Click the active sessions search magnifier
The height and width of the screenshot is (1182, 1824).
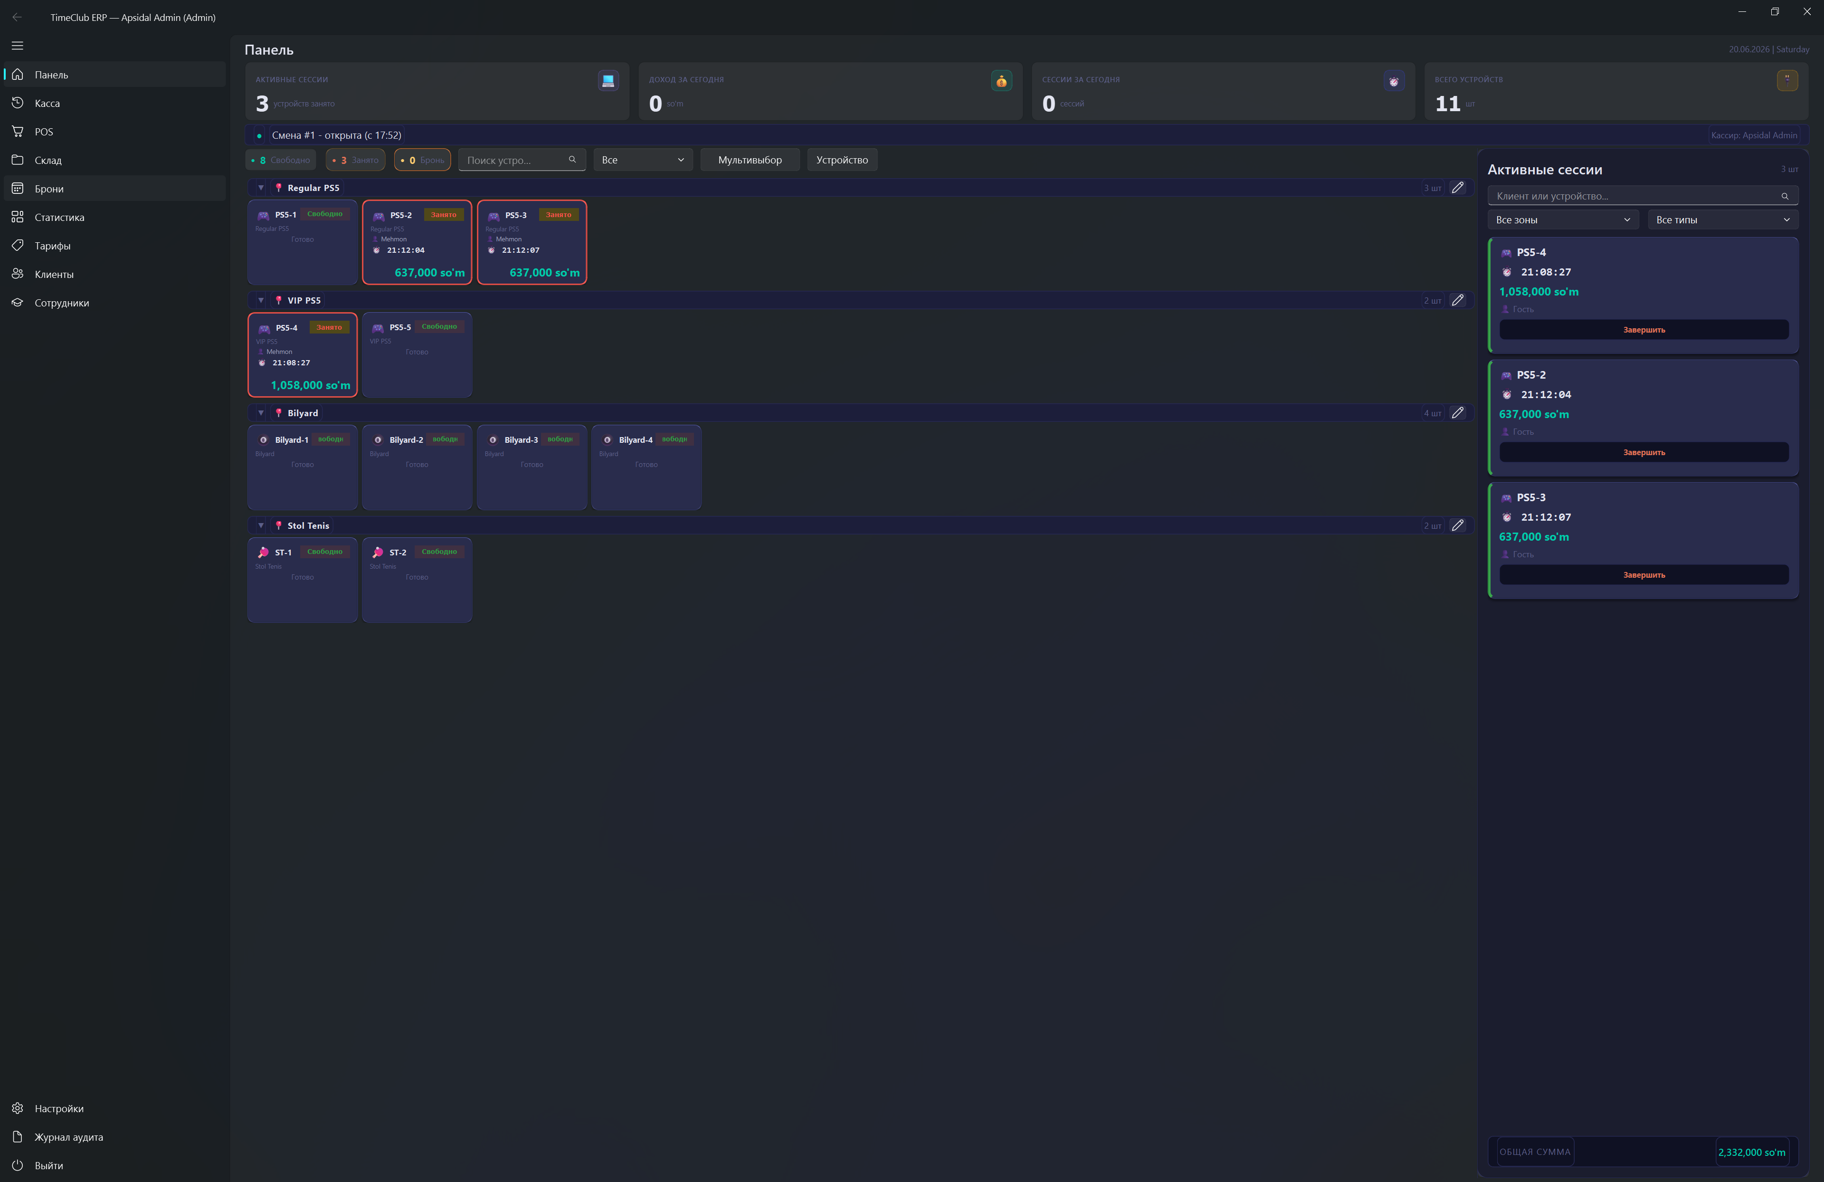(x=1785, y=196)
